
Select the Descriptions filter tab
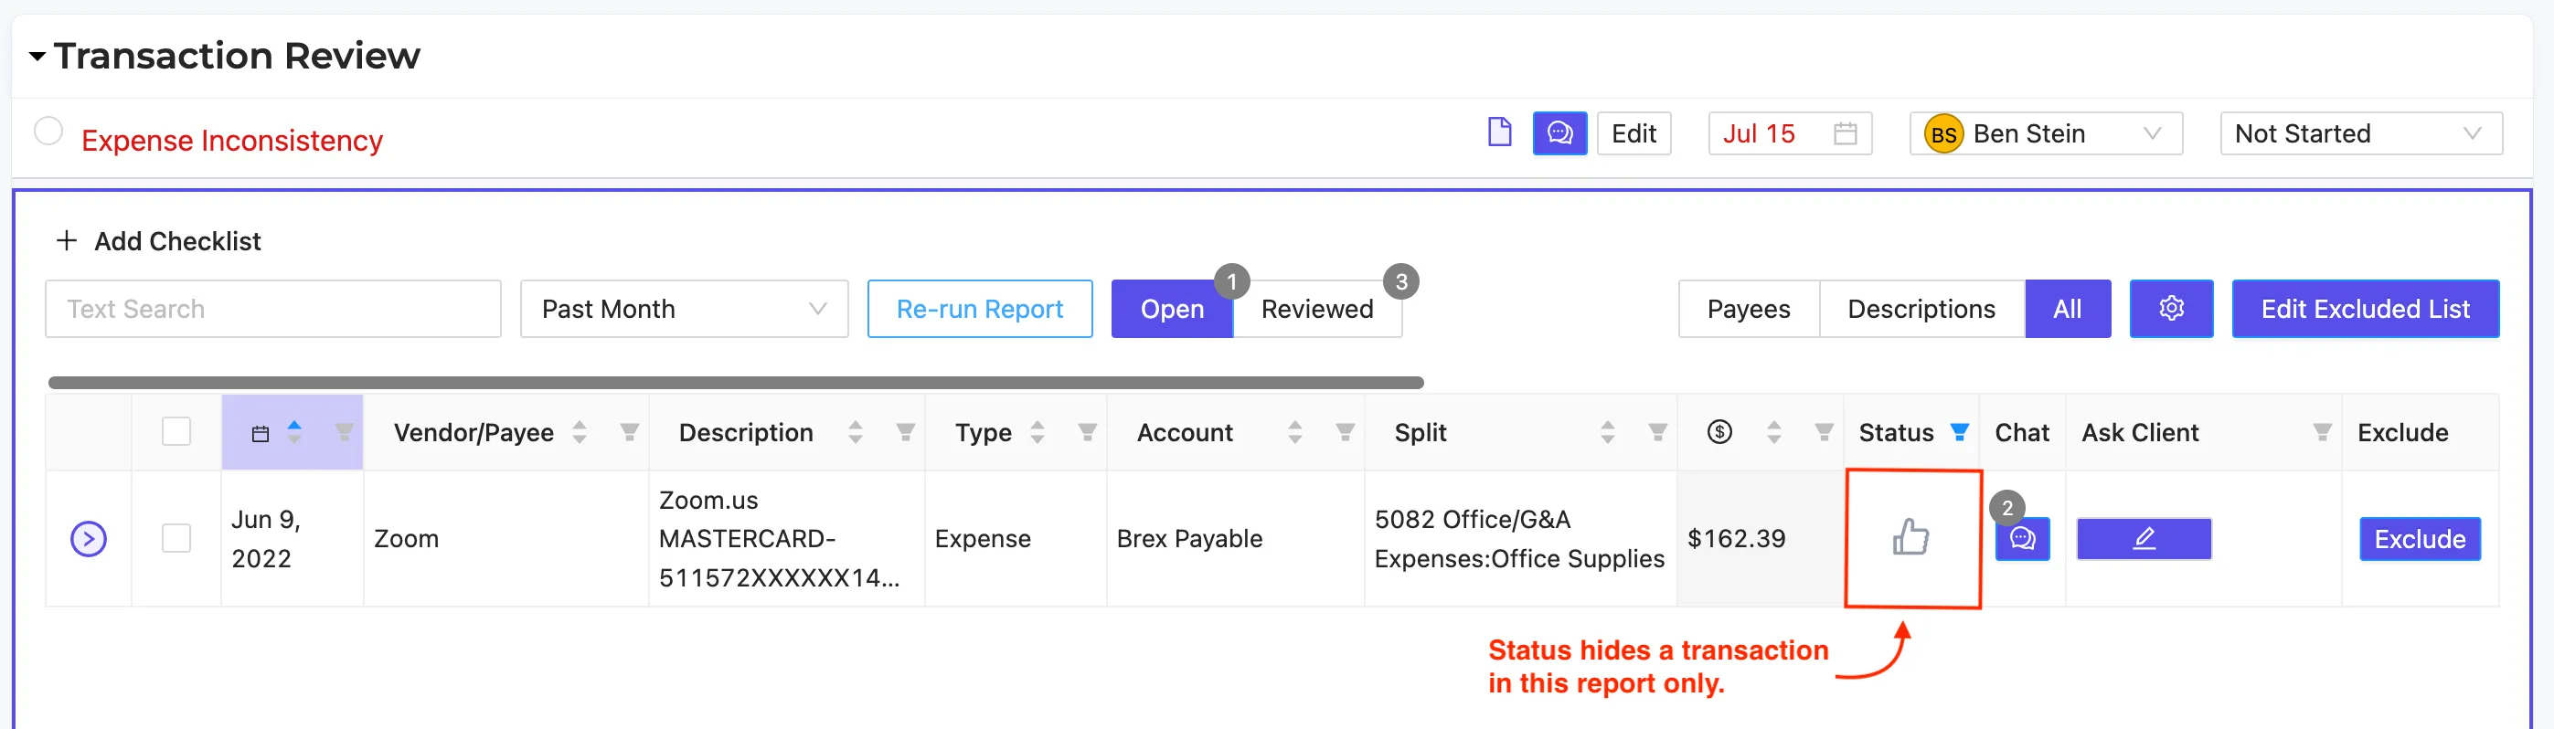[x=1921, y=309]
